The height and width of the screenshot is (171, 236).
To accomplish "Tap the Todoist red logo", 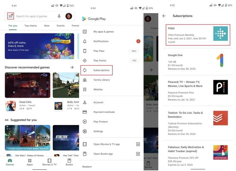I will pos(220,118).
